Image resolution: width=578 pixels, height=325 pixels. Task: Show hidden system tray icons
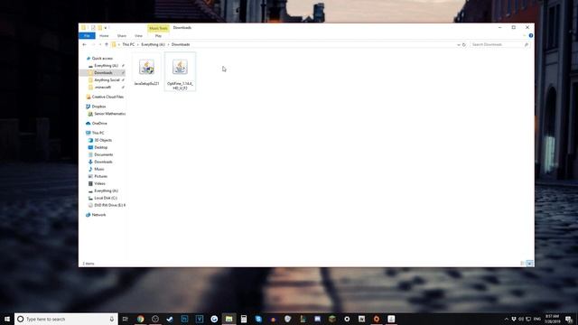[x=506, y=319]
